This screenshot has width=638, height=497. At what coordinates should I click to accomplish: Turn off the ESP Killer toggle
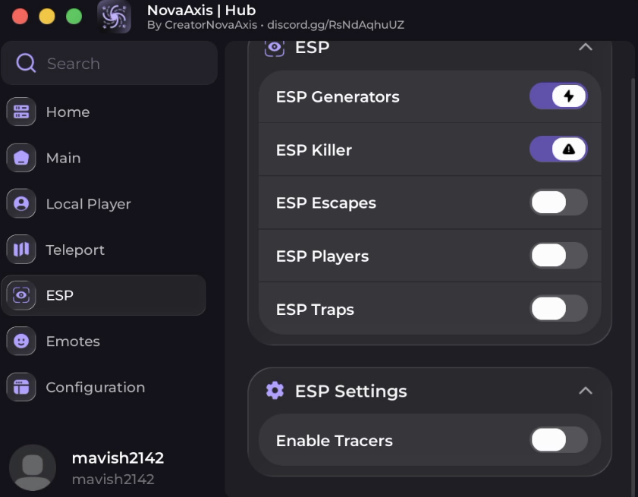(x=558, y=149)
